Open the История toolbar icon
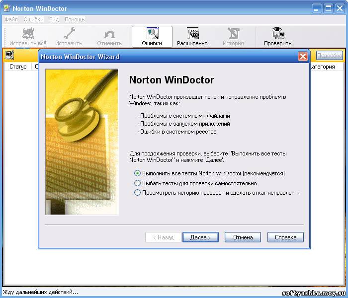Image resolution: width=348 pixels, height=298 pixels. coord(233,37)
